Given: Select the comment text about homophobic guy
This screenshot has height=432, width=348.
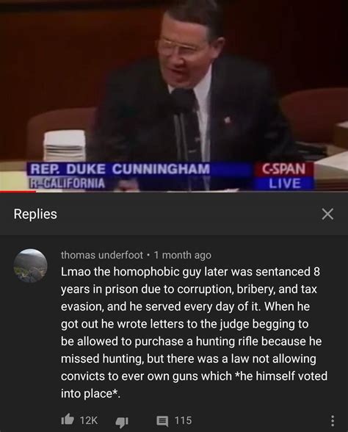Looking at the screenshot, I should pos(194,333).
